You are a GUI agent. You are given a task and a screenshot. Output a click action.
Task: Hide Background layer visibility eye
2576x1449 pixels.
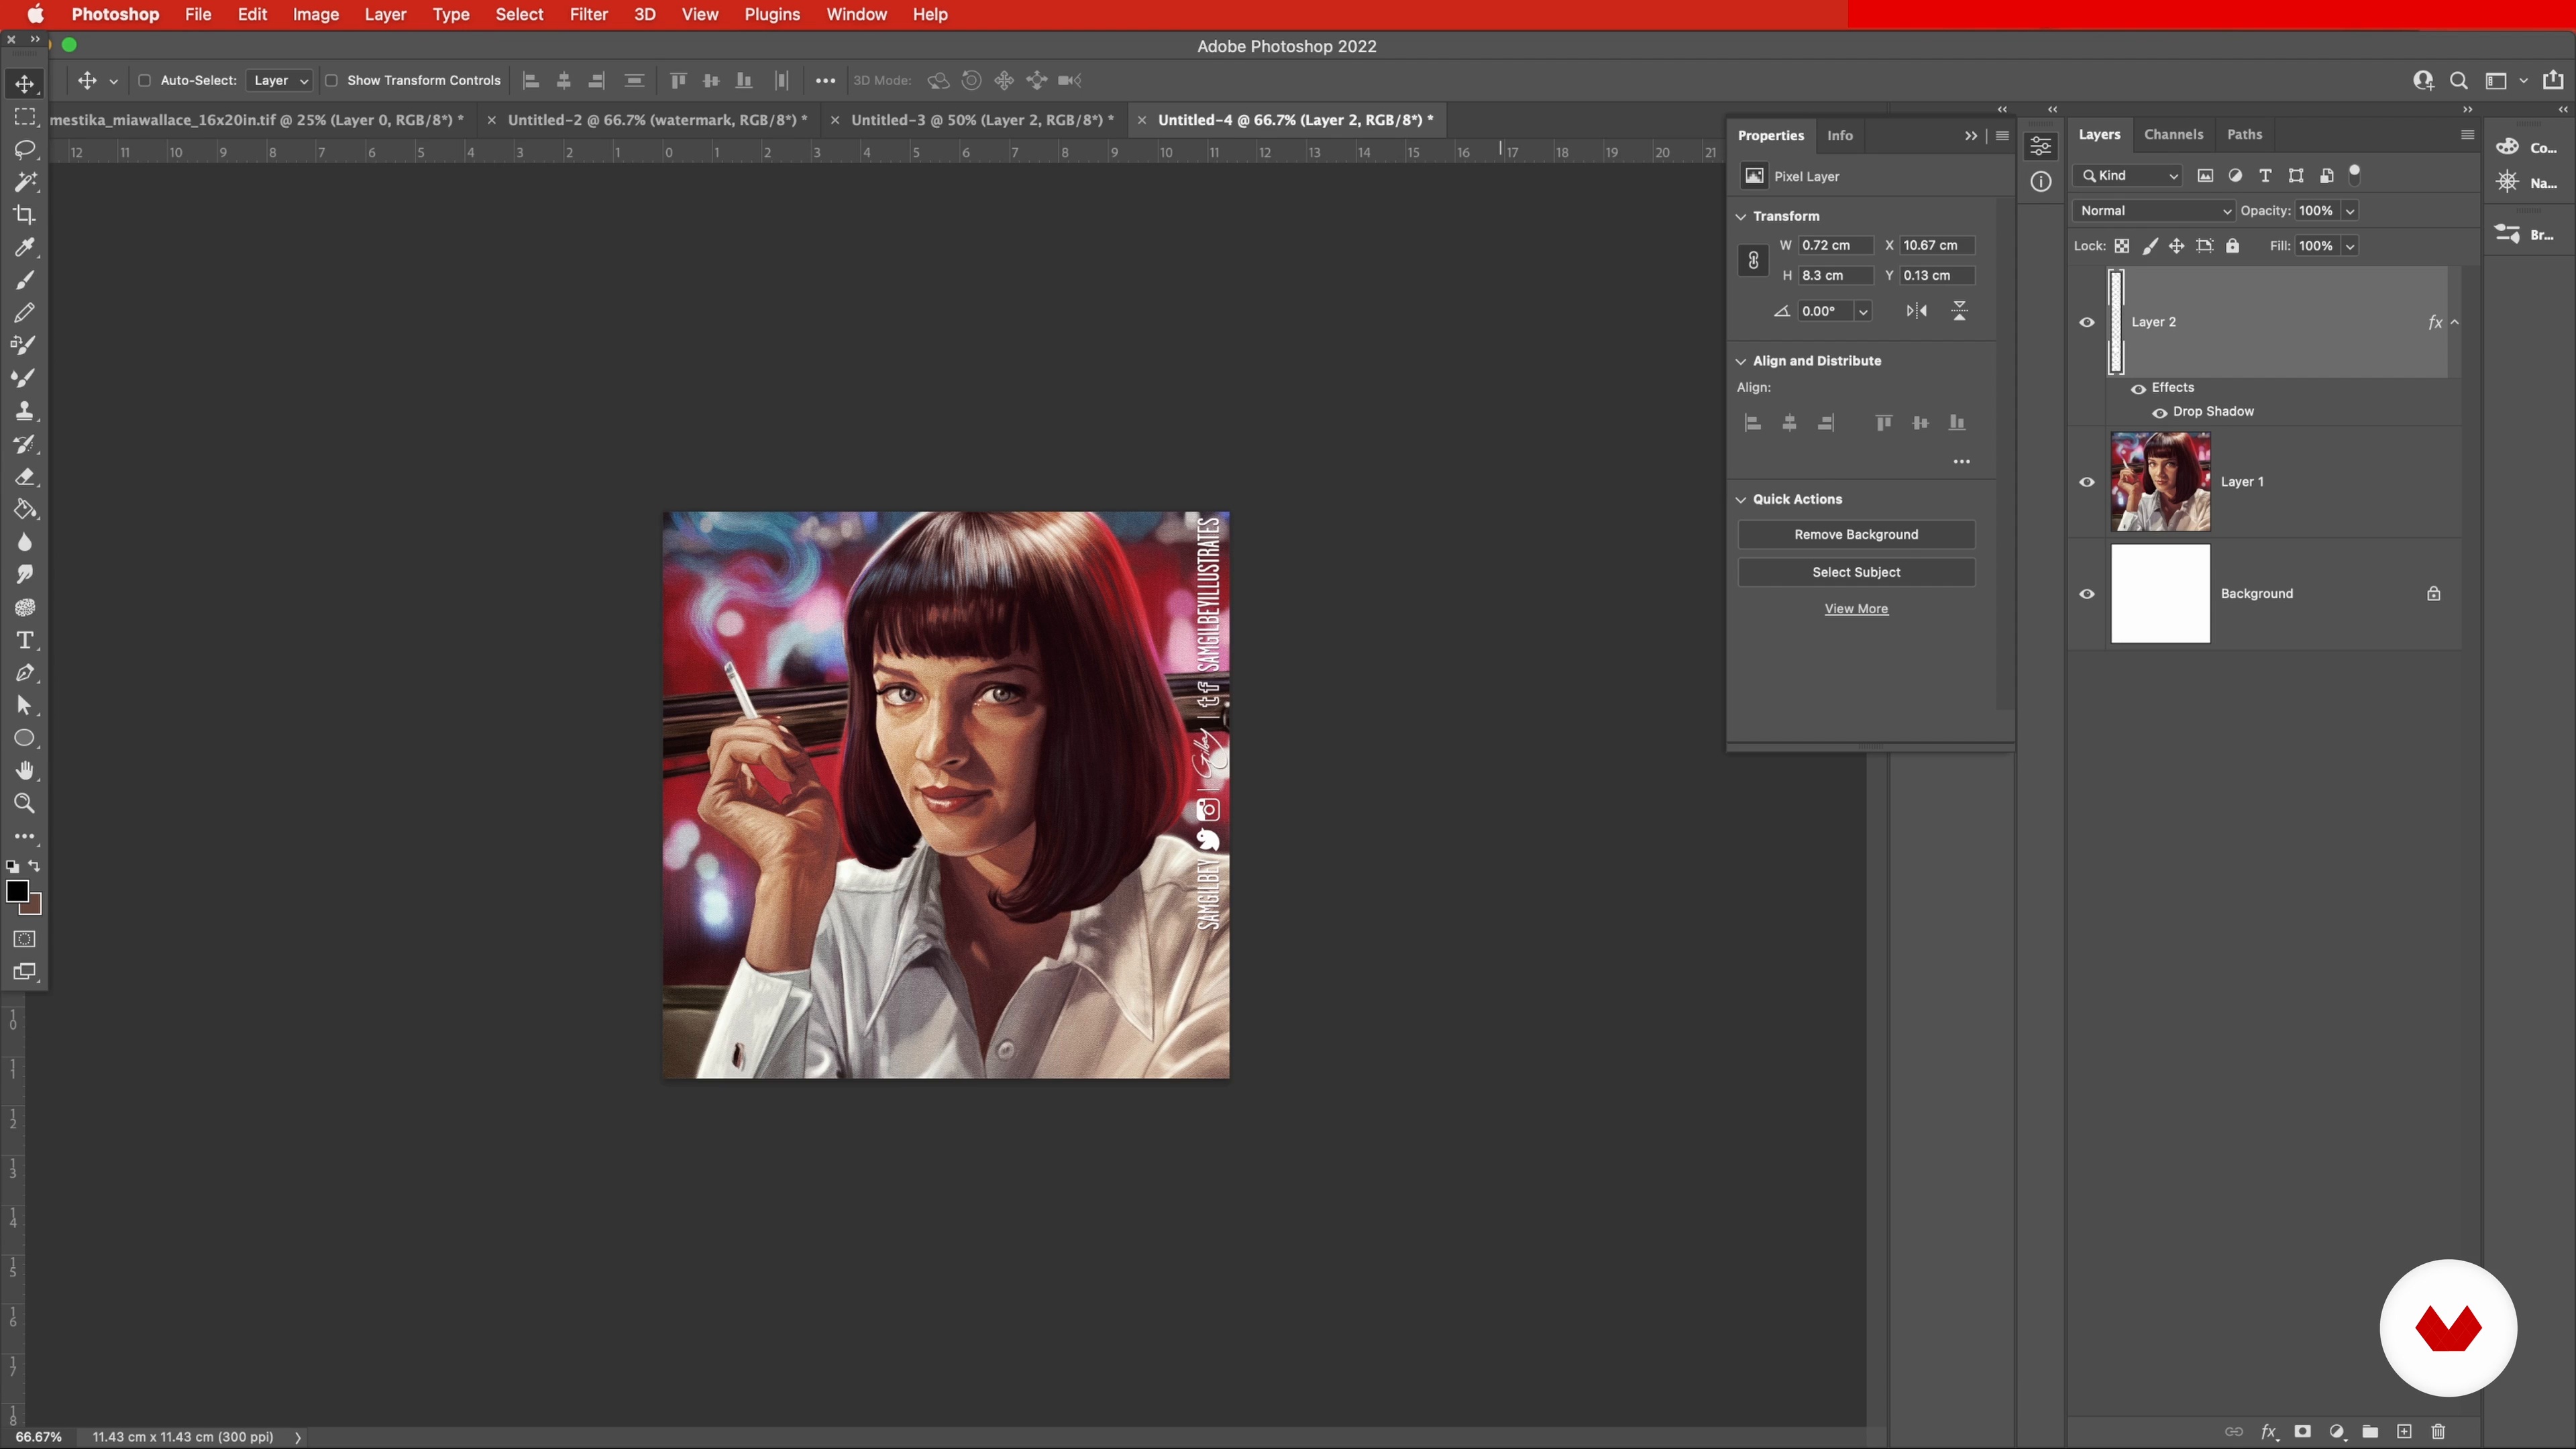coord(2087,594)
